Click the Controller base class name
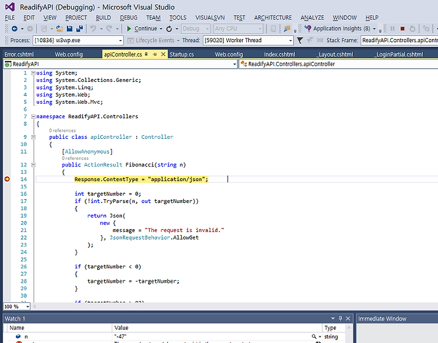438x343 pixels. pyautogui.click(x=157, y=137)
